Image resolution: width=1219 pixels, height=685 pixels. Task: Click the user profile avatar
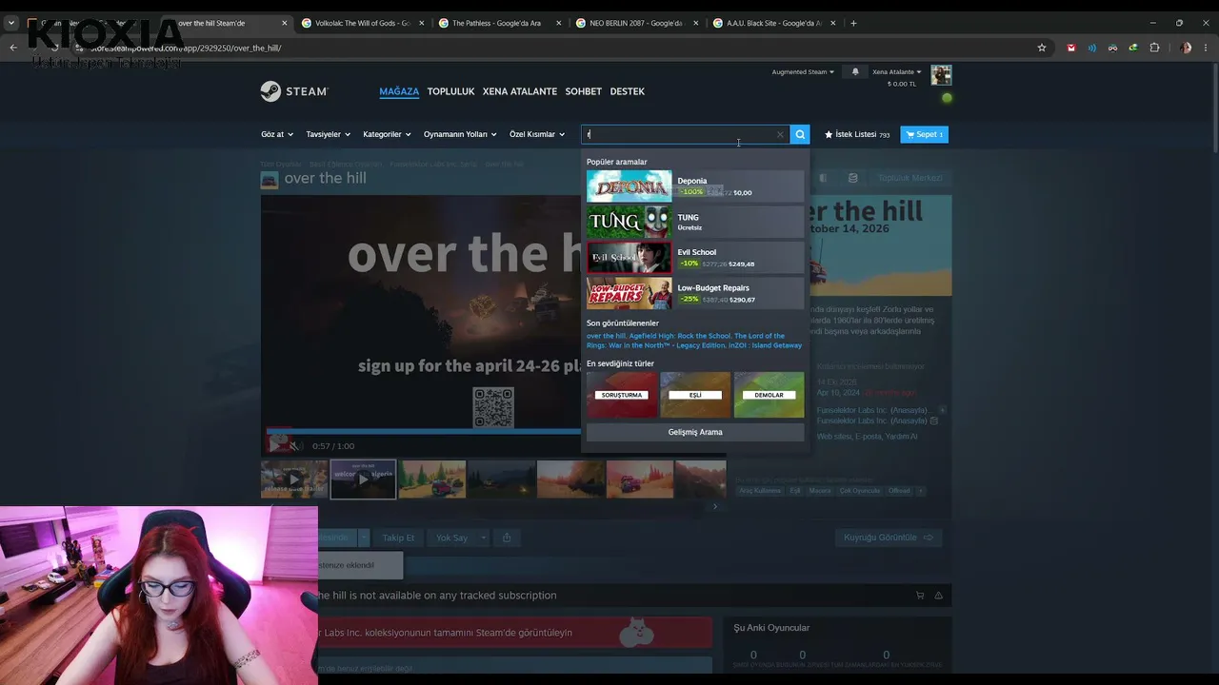pos(941,75)
